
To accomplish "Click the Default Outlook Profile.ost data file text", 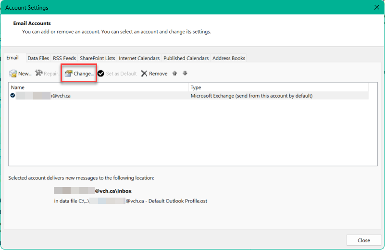I will (131, 201).
